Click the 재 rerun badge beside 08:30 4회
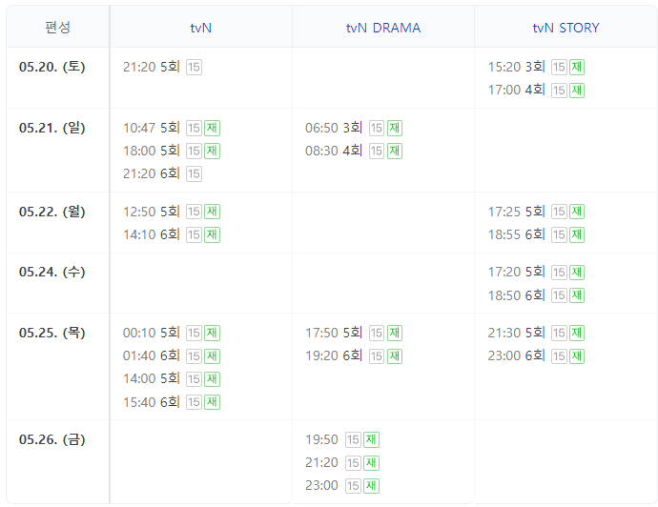 coord(394,151)
